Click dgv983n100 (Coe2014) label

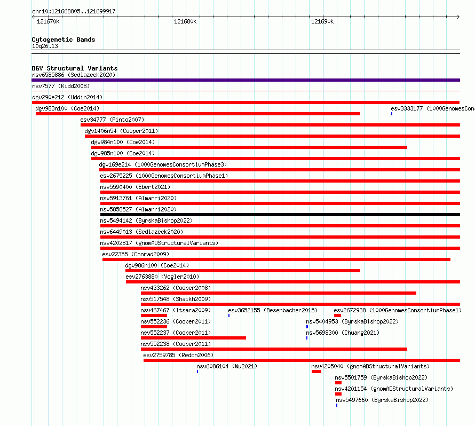tap(67, 108)
